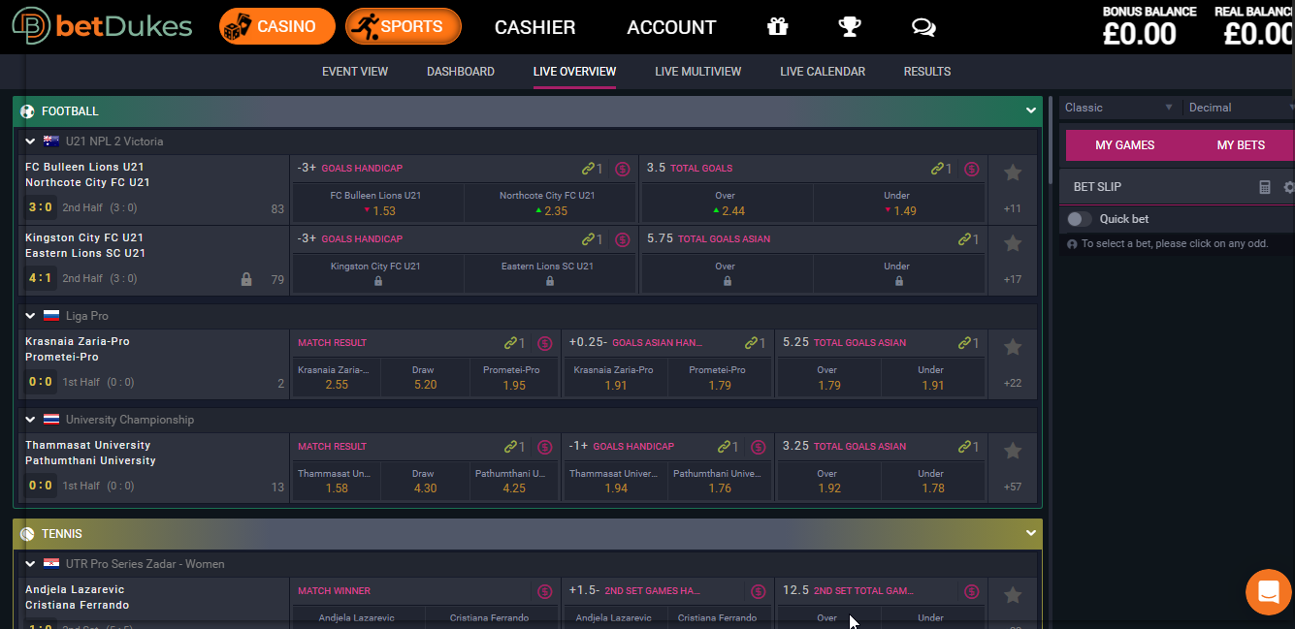Click cash-out icon on Thammasat Match Result
1295x629 pixels.
[x=544, y=447]
